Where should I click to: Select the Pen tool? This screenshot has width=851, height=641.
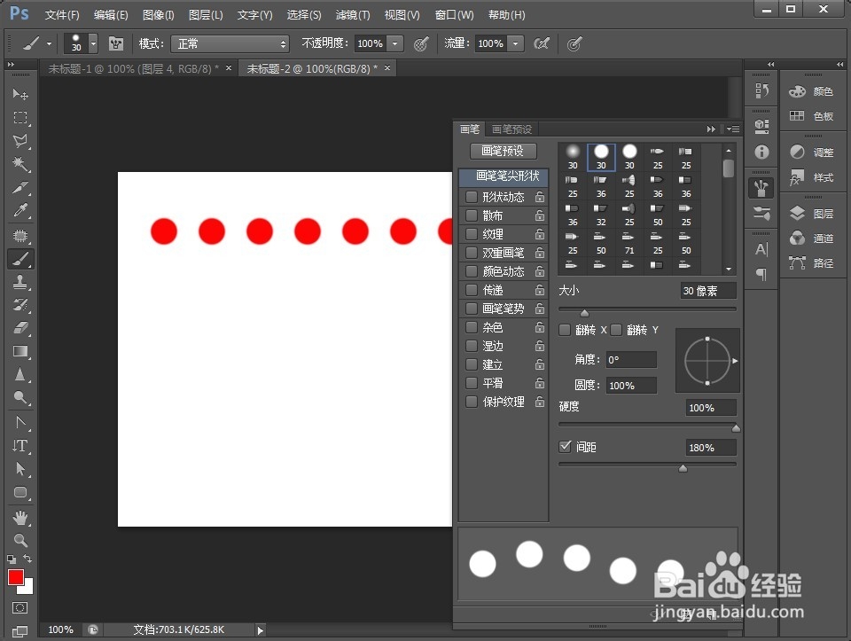tap(20, 423)
